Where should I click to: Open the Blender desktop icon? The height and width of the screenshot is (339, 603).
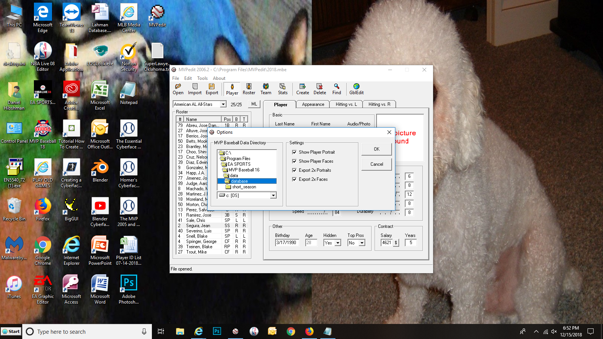(100, 171)
